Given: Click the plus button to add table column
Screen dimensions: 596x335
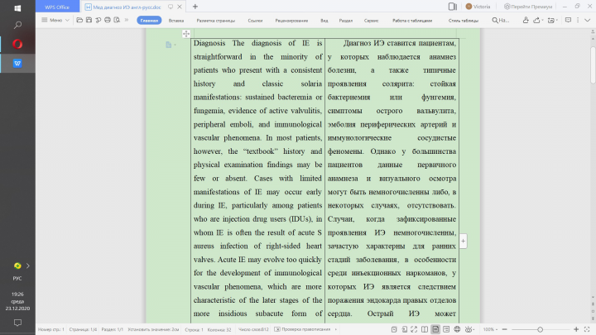Looking at the screenshot, I should coord(463,241).
